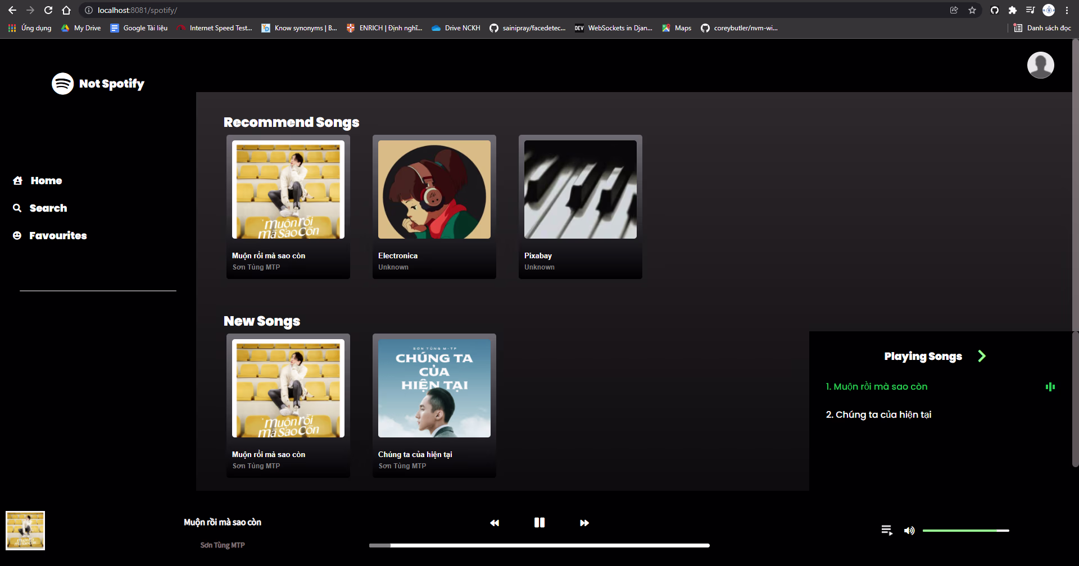Open Chúng ta của hiện tại album cover
This screenshot has width=1079, height=566.
pos(434,389)
